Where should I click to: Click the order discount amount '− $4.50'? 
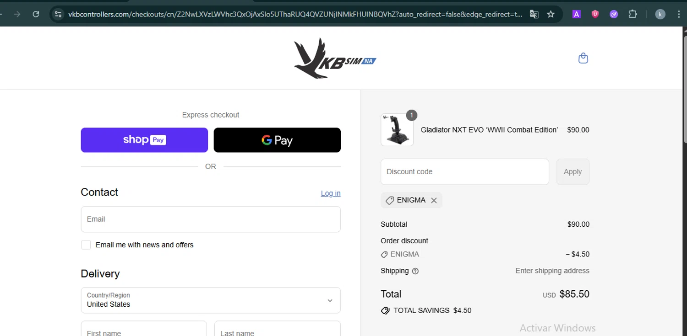pyautogui.click(x=578, y=254)
